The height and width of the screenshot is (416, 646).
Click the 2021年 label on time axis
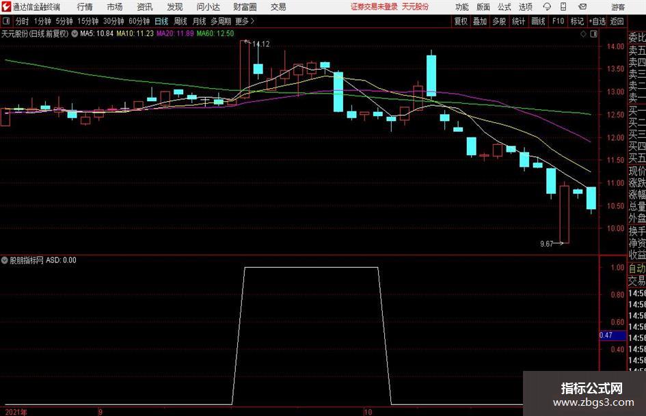pos(16,412)
